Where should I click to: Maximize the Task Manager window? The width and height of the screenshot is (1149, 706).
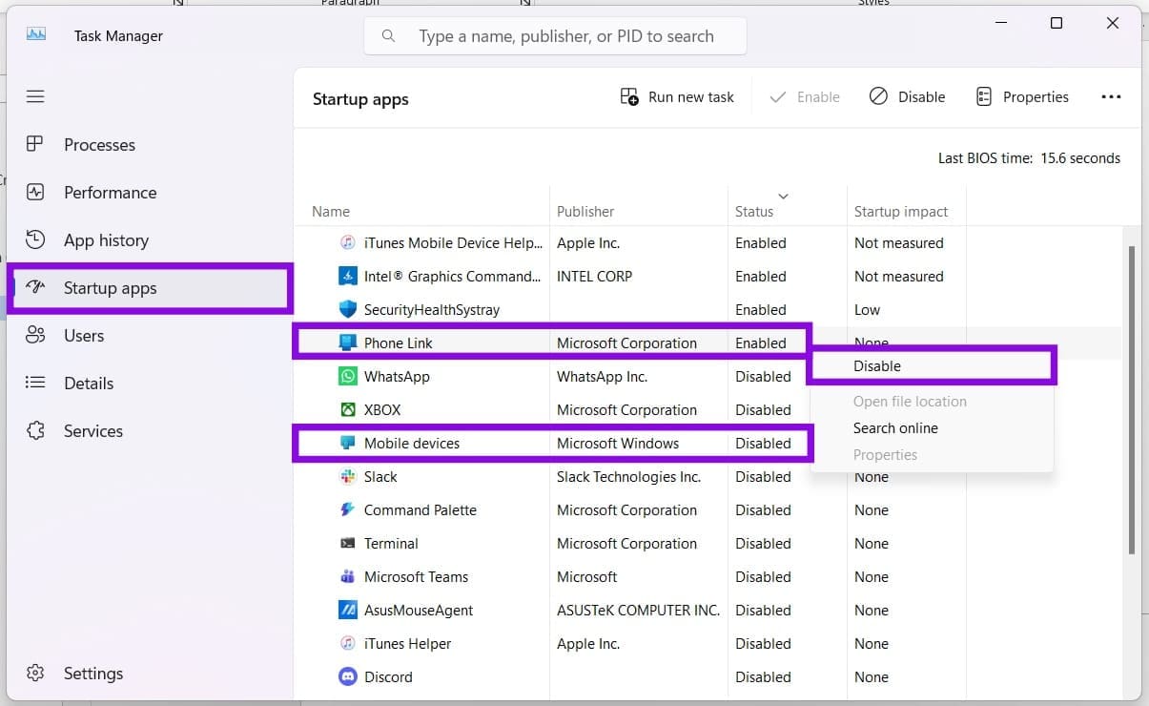[x=1056, y=23]
